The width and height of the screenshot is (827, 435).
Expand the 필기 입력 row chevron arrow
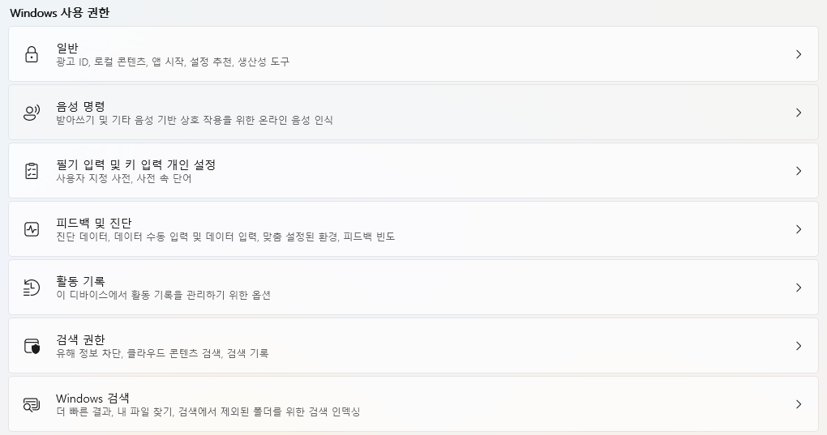[x=799, y=171]
